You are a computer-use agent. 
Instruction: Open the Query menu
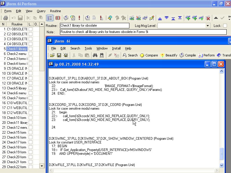tap(41, 11)
